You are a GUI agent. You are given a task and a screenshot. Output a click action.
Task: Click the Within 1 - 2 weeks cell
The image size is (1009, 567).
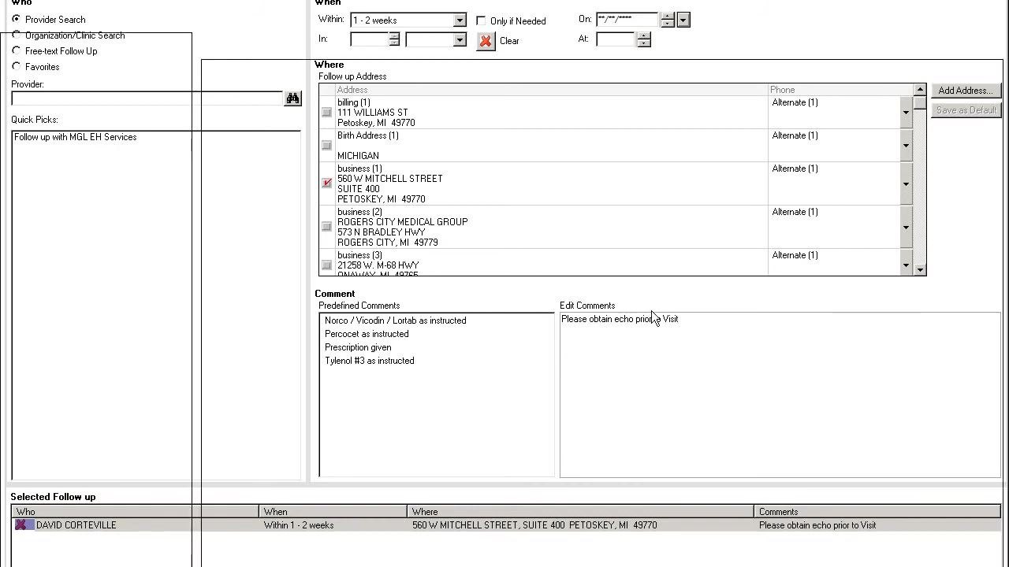pos(333,525)
